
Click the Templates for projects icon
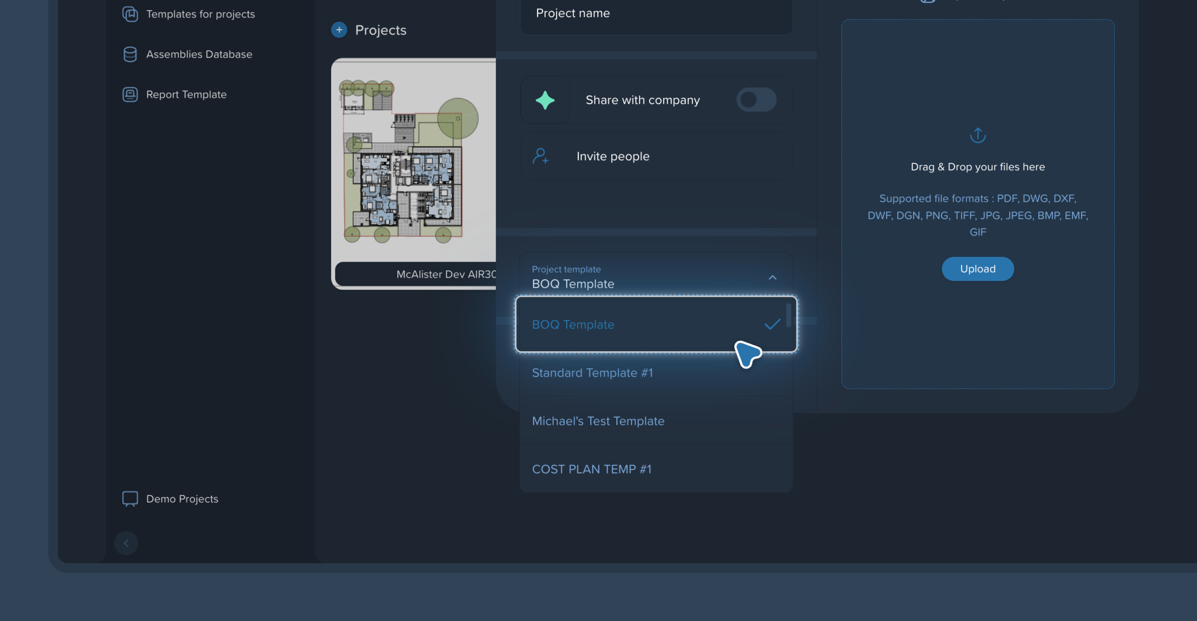[130, 14]
